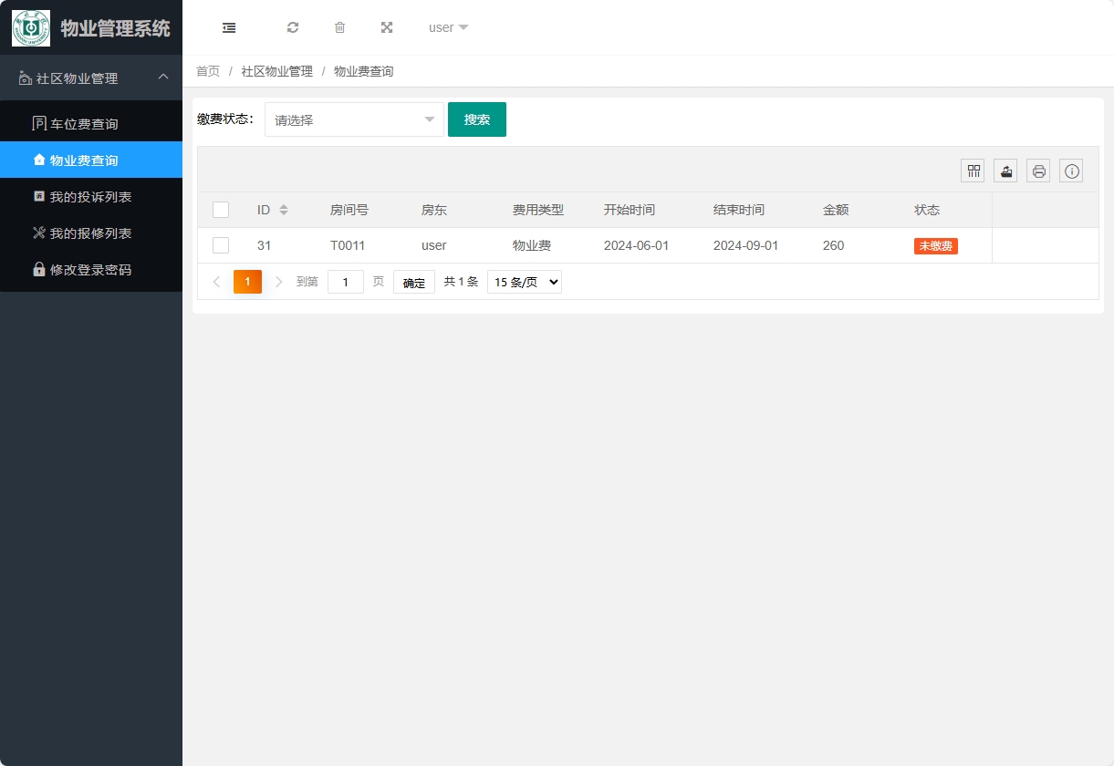Export the table data with the export icon

(1005, 171)
